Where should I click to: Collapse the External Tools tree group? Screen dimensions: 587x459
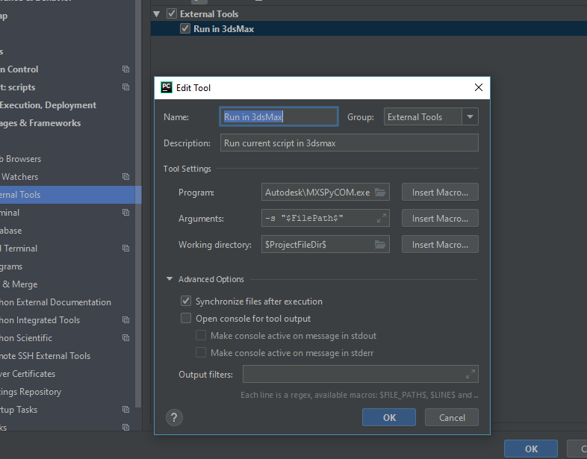click(157, 14)
